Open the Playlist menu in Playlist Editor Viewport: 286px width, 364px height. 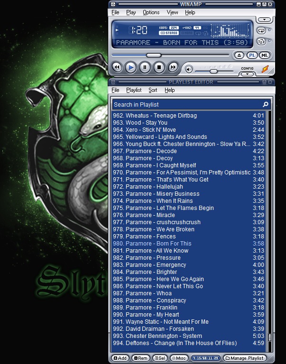click(134, 90)
